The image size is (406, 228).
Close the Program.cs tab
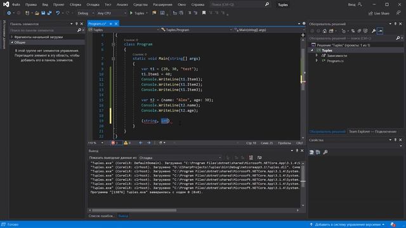point(116,23)
